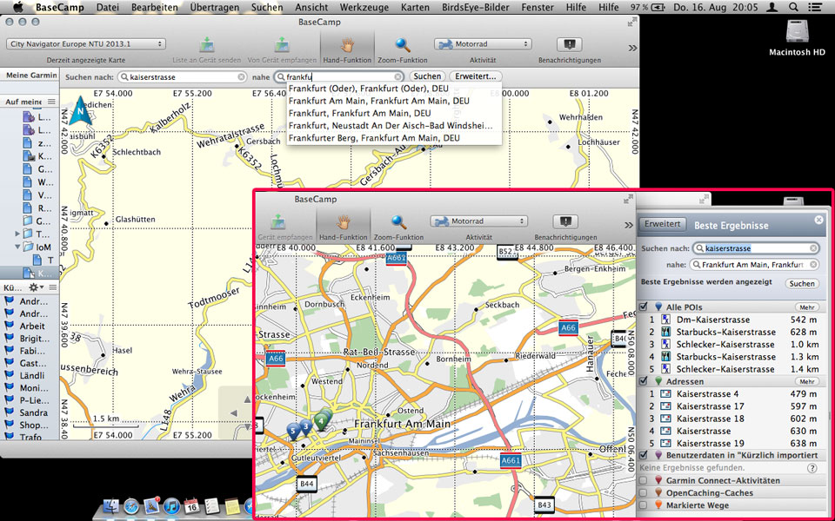
Task: Expand the collapsed 'T...' folder in the sidebar
Action: tap(16, 234)
